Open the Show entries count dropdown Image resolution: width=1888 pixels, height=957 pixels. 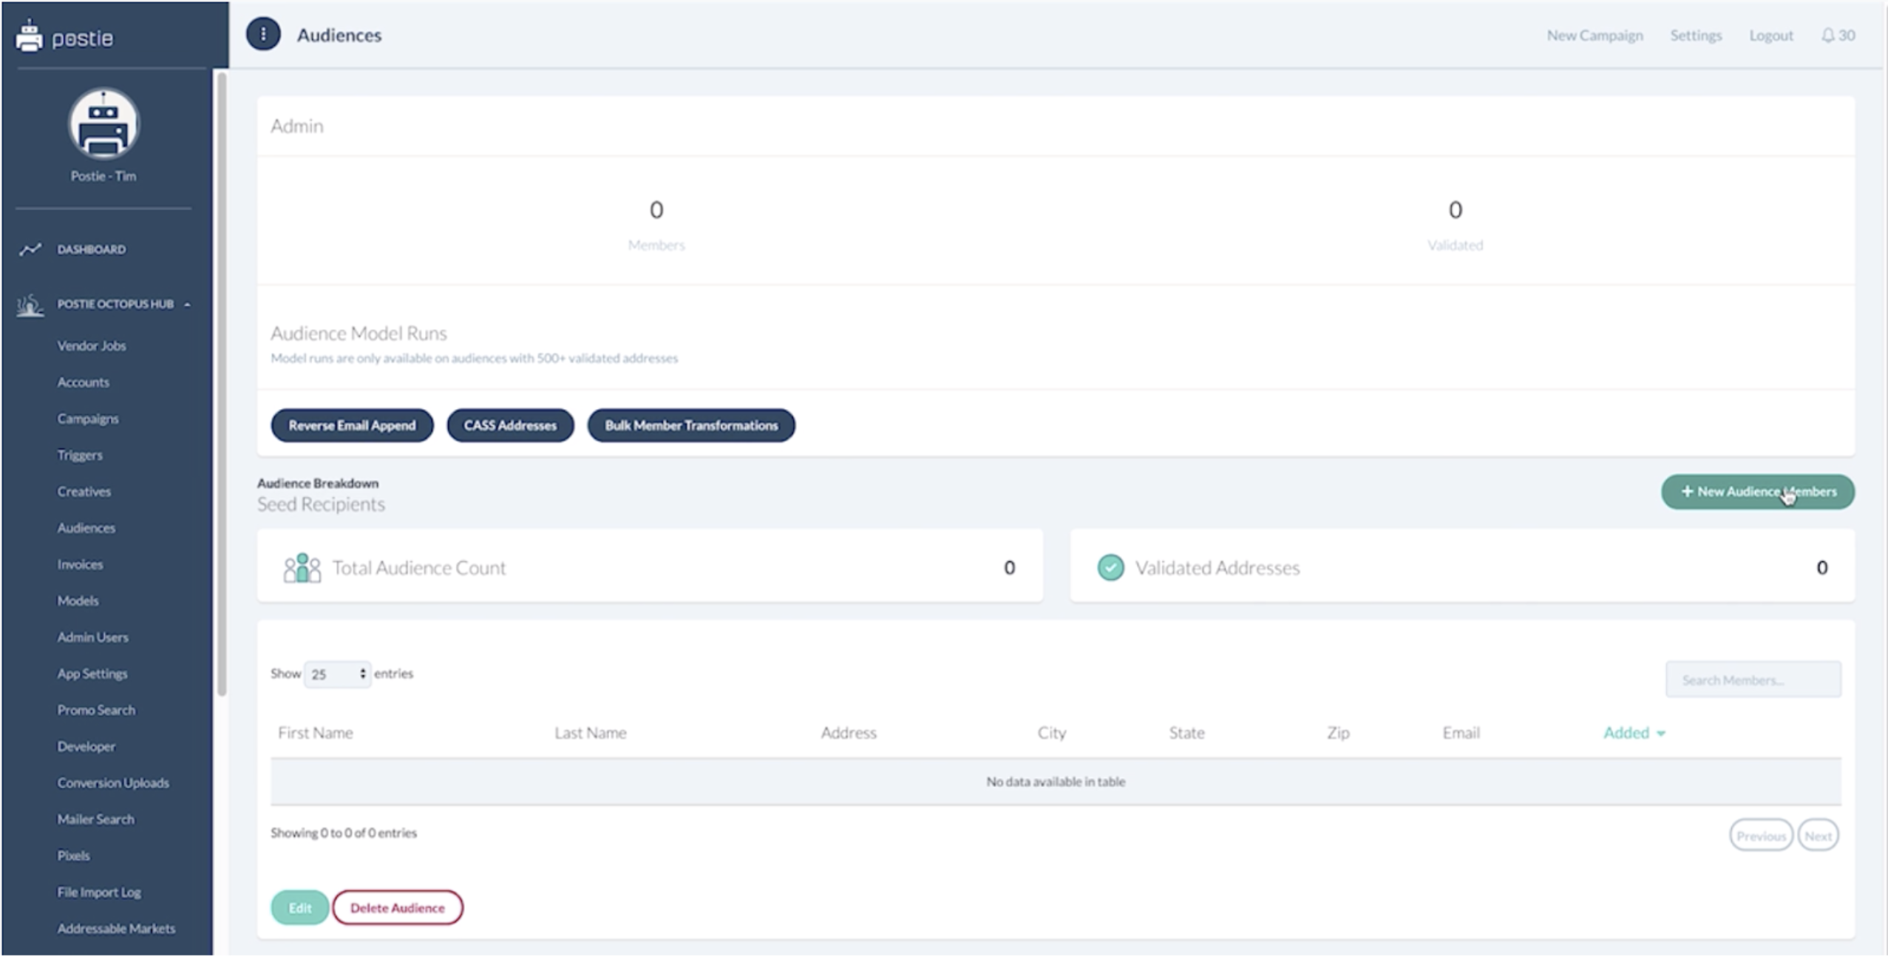coord(337,674)
